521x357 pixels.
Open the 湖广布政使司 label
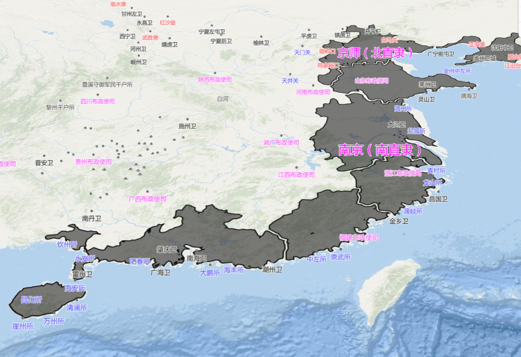pyautogui.click(x=281, y=142)
